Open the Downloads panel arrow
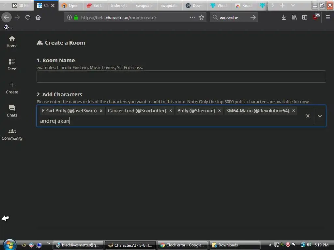This screenshot has width=334, height=250. 284,18
